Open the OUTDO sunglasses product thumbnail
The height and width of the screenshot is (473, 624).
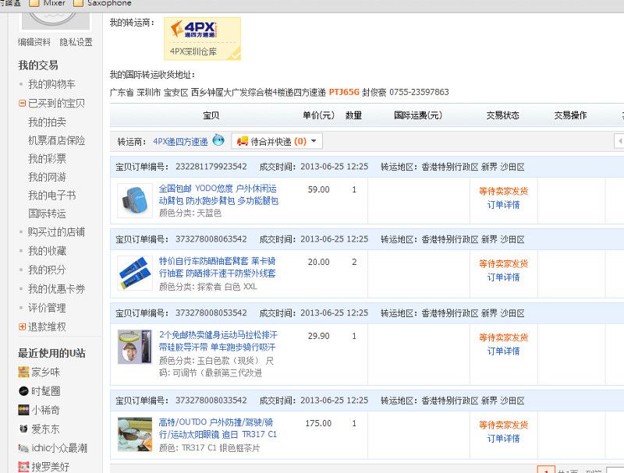[x=134, y=434]
